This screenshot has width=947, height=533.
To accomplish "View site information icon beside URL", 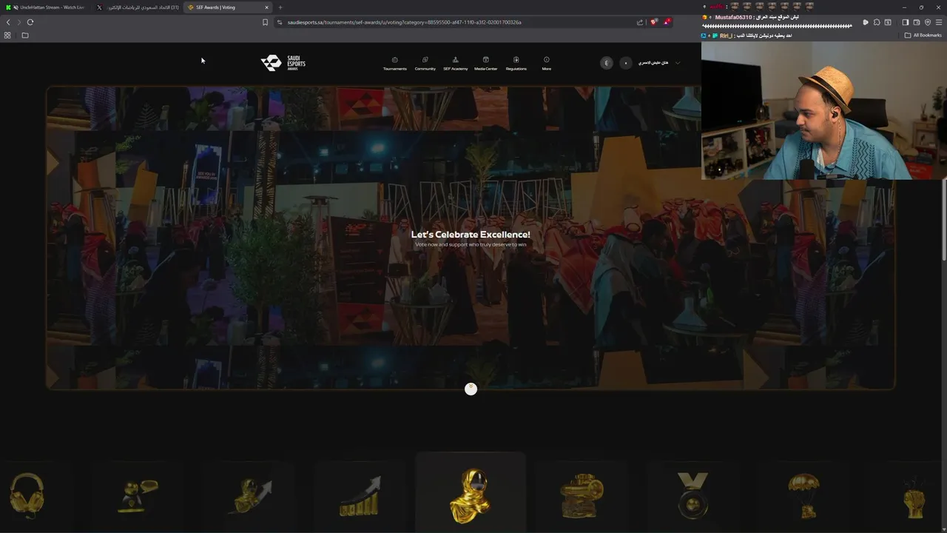I will coord(280,22).
